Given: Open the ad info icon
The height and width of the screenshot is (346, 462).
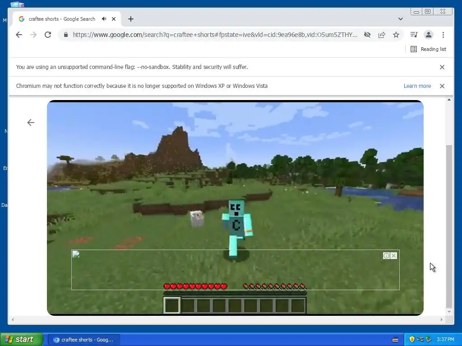Looking at the screenshot, I should pyautogui.click(x=386, y=256).
